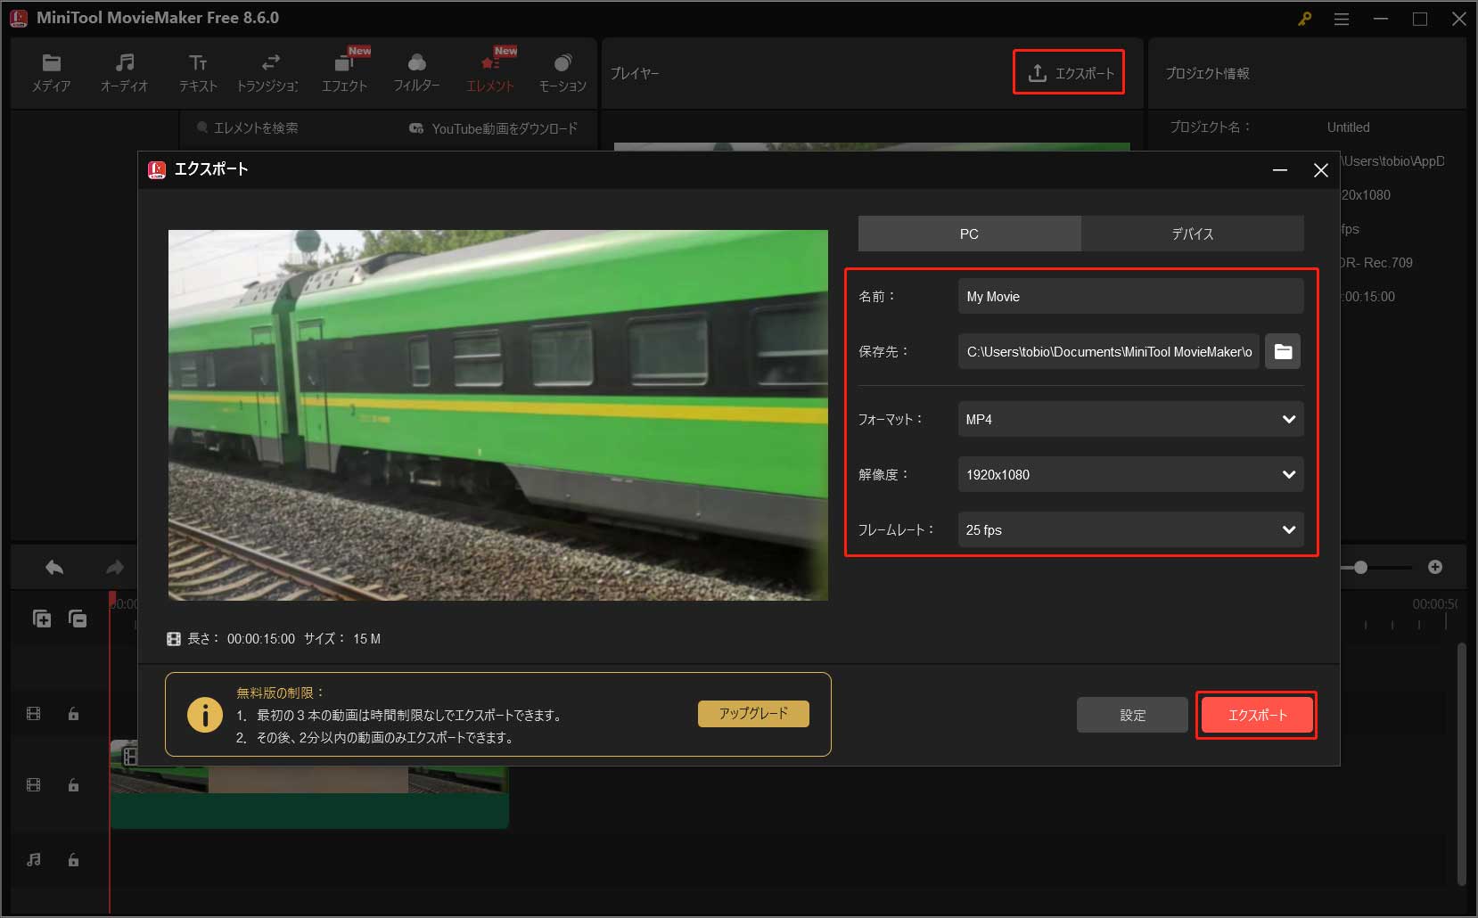Click the 名前 field containing My Movie
Viewport: 1478px width, 918px height.
pyautogui.click(x=1130, y=296)
